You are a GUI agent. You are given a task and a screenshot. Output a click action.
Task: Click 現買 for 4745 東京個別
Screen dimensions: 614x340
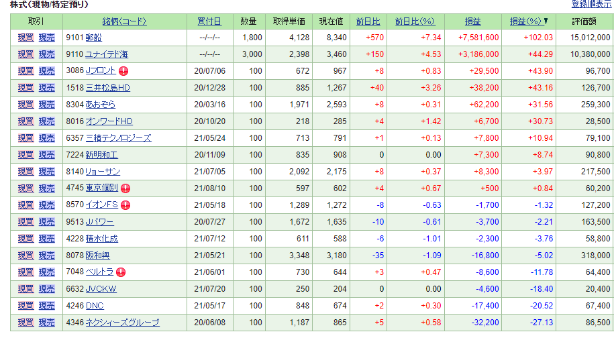click(26, 188)
